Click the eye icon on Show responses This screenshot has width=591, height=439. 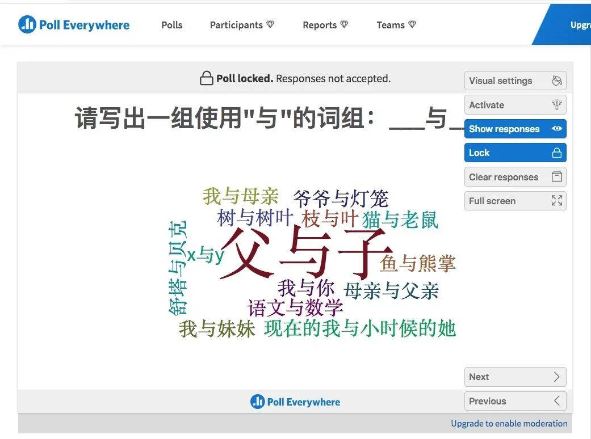557,129
